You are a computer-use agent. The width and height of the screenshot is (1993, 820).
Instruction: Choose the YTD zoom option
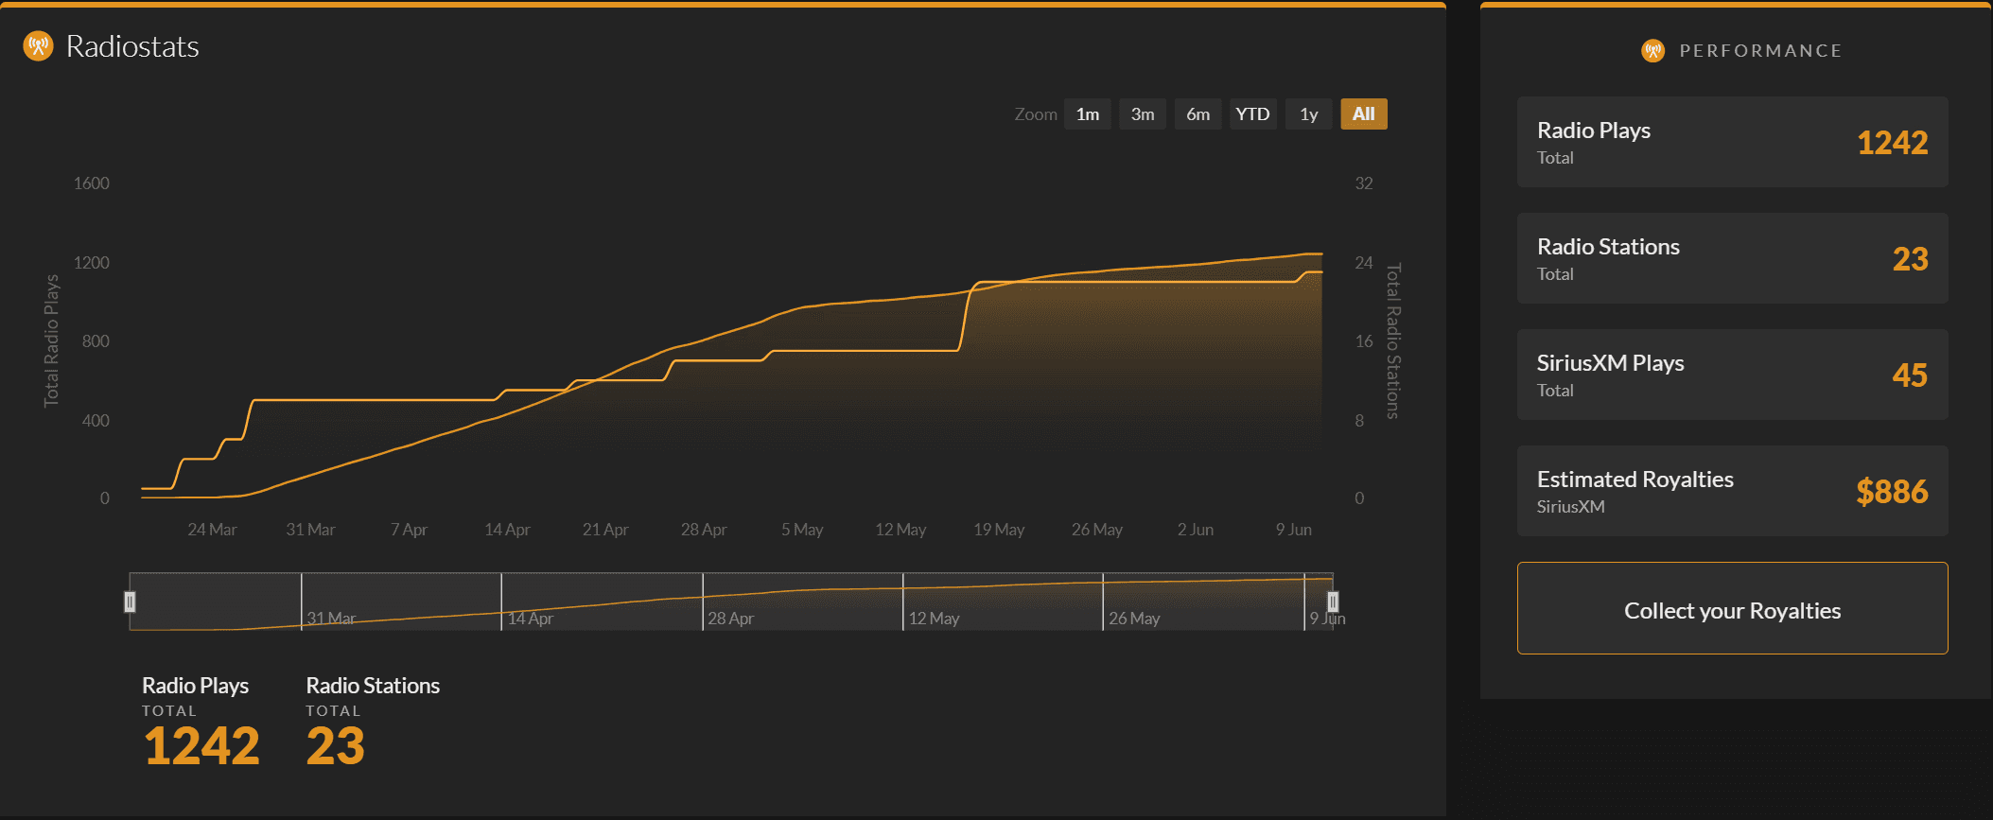[x=1252, y=114]
